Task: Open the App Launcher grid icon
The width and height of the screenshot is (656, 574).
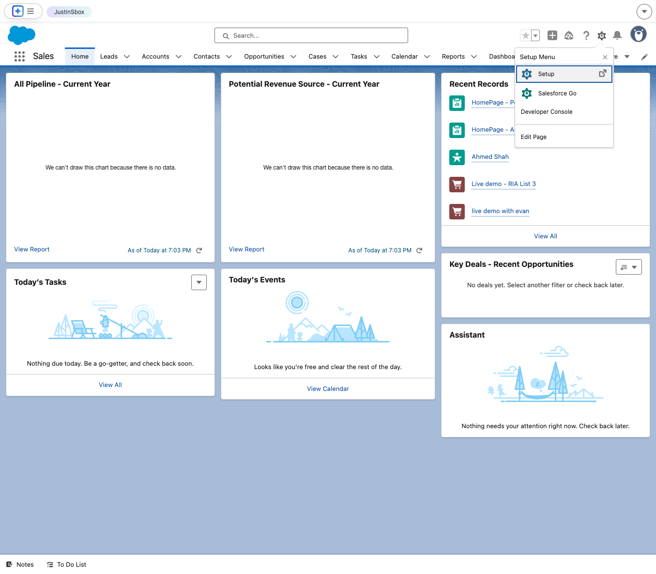Action: coord(19,56)
